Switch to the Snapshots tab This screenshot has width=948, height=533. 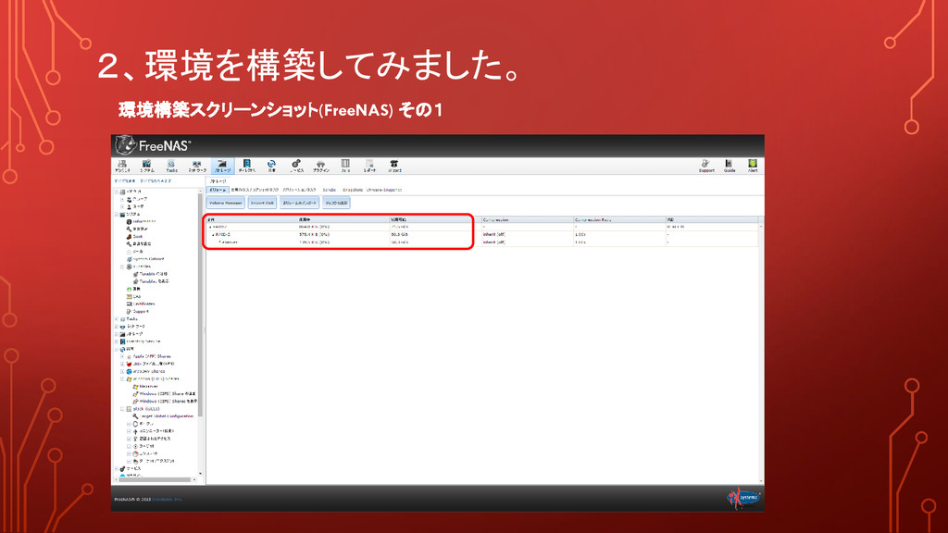click(353, 190)
